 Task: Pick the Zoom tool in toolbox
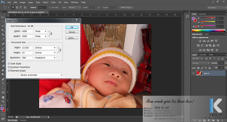pos(3,101)
